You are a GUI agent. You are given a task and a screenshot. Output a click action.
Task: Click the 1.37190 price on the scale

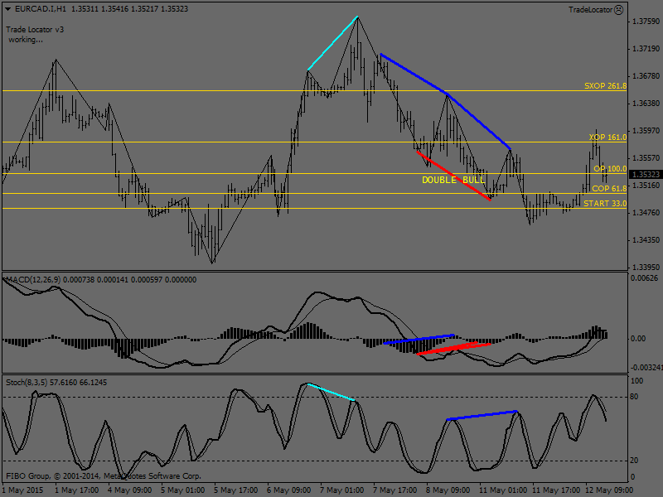coord(646,49)
